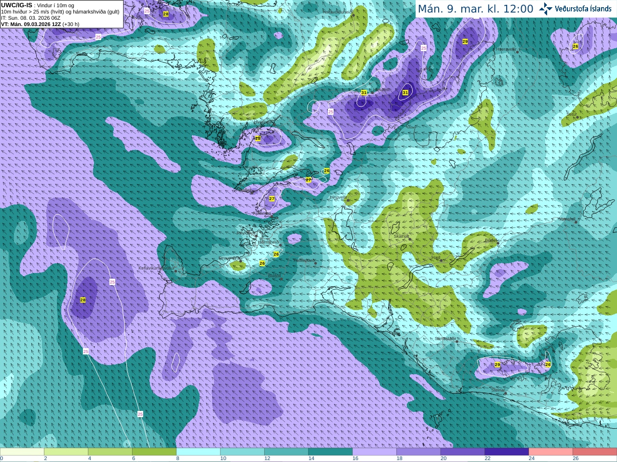Click the VT: Mán. 09.03.2026 12Z (+30 h) line
The image size is (617, 462).
tap(40, 24)
